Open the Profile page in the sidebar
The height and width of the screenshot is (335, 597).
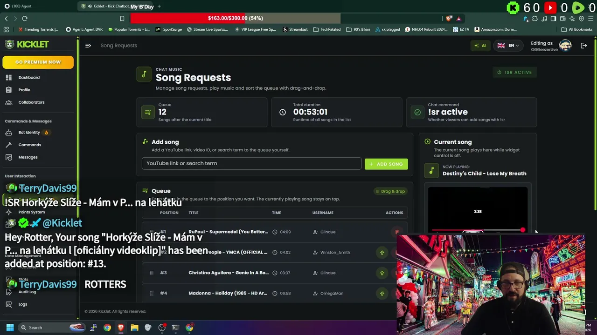click(x=24, y=90)
